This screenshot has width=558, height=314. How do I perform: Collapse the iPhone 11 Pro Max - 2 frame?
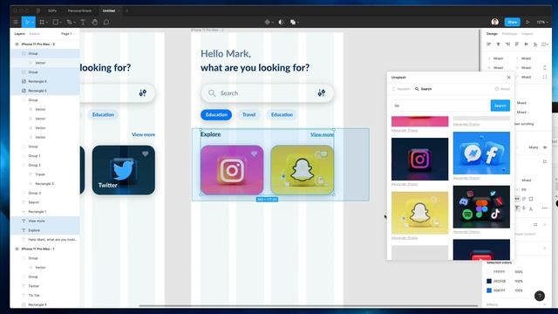(17, 44)
